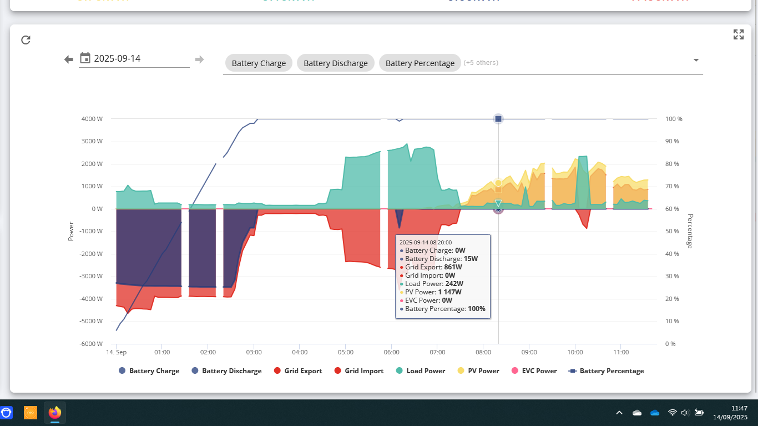
Task: Open the taskbar clock and date
Action: (x=730, y=413)
